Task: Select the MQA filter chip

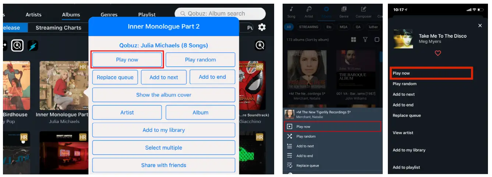Action: point(343,27)
